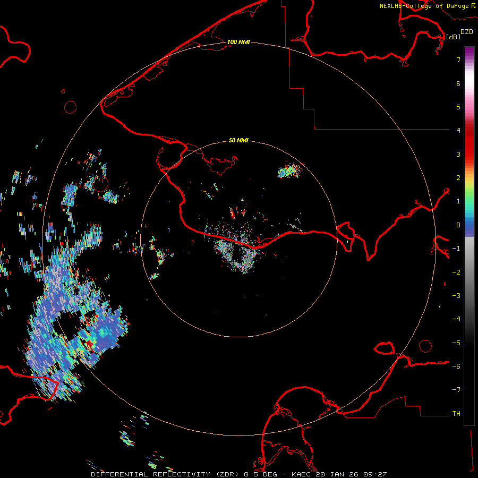This screenshot has height=478, width=478.
Task: Click the -2 value on the color scale
Action: pos(456,272)
